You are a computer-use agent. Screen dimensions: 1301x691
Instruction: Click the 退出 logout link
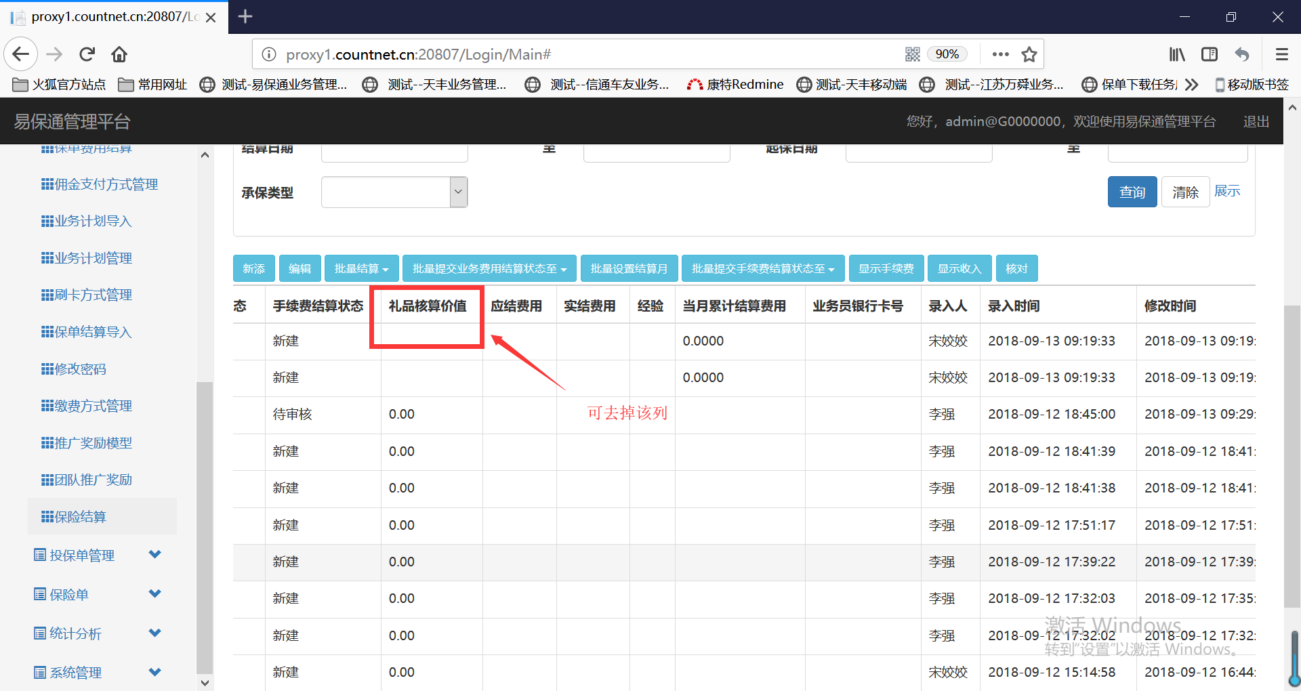click(x=1256, y=121)
